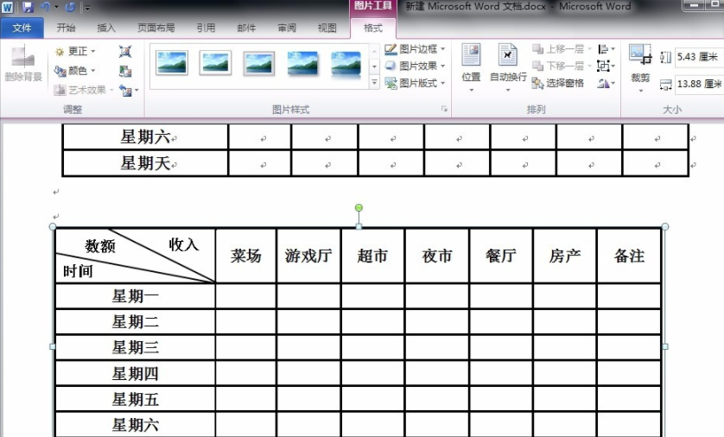Edit the height field showing 5.43 厘米
The height and width of the screenshot is (437, 724).
699,57
